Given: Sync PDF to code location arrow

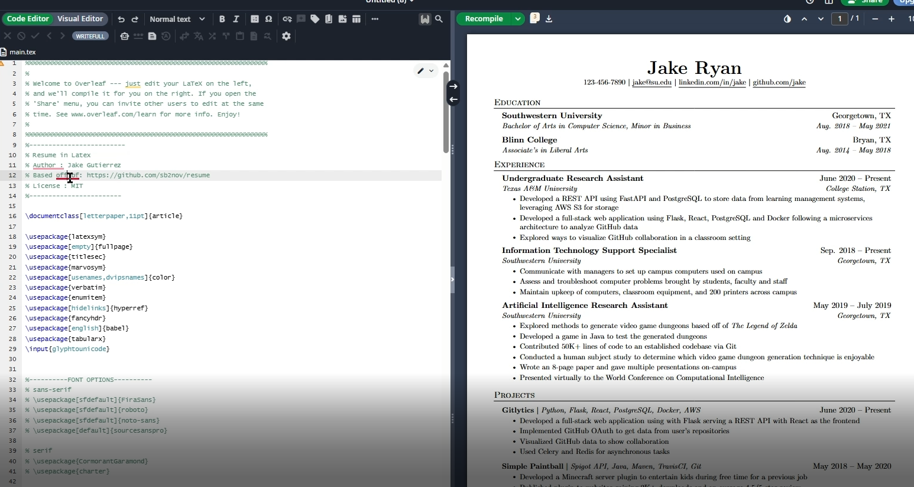Looking at the screenshot, I should point(453,99).
